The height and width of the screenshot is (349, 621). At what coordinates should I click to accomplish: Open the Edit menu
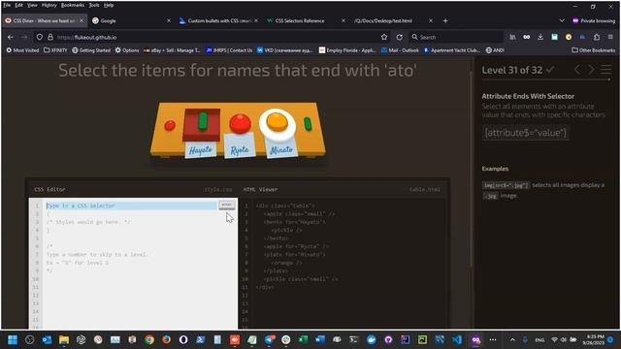(x=19, y=5)
